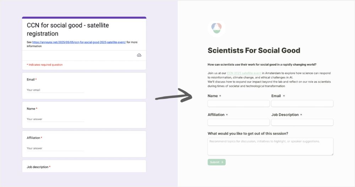Click the 'Indicates required question' notice
Image resolution: width=355 pixels, height=187 pixels.
pos(45,65)
